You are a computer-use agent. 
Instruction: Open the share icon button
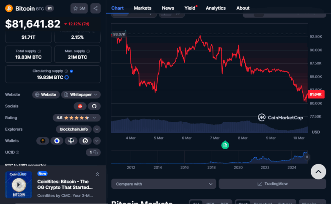pyautogui.click(x=96, y=8)
